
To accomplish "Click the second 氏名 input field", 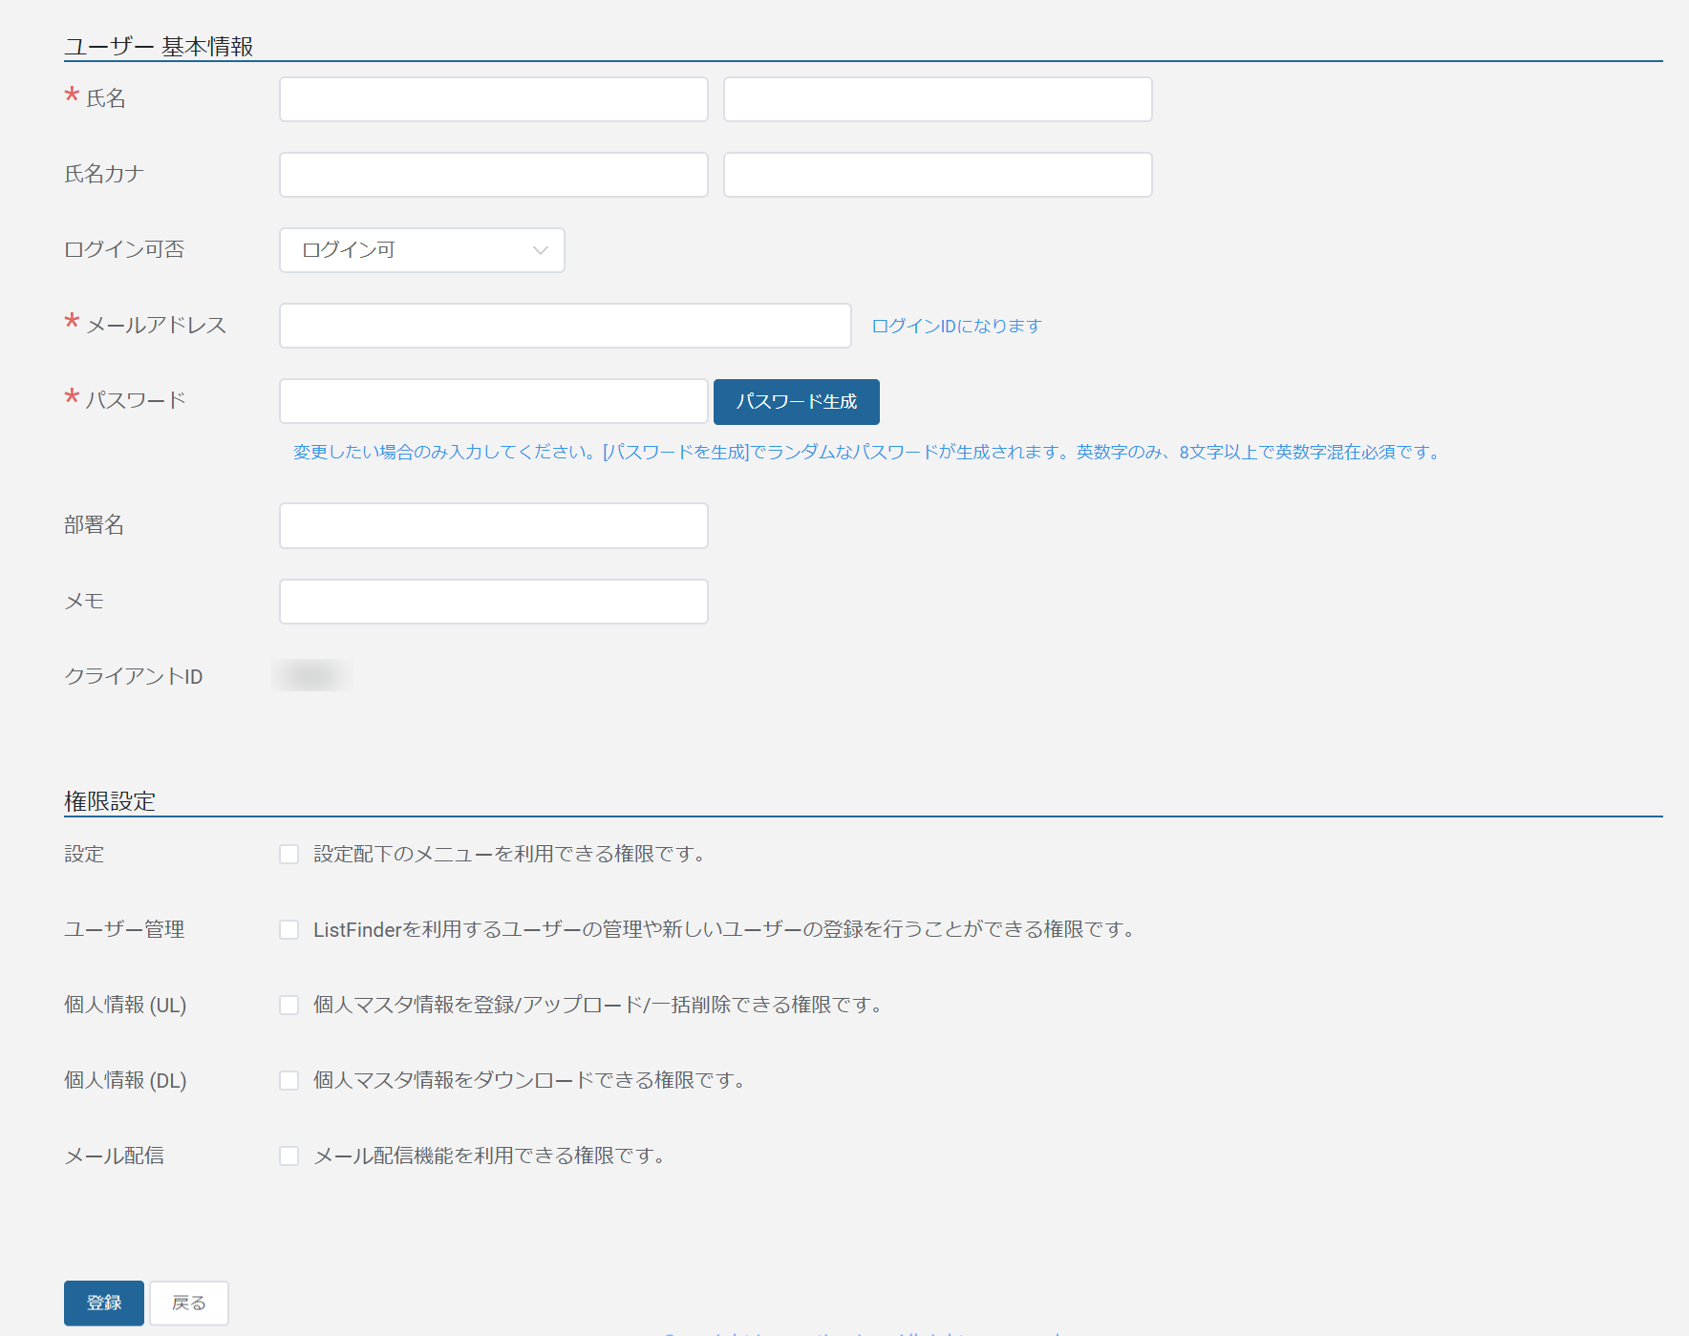I will point(937,99).
